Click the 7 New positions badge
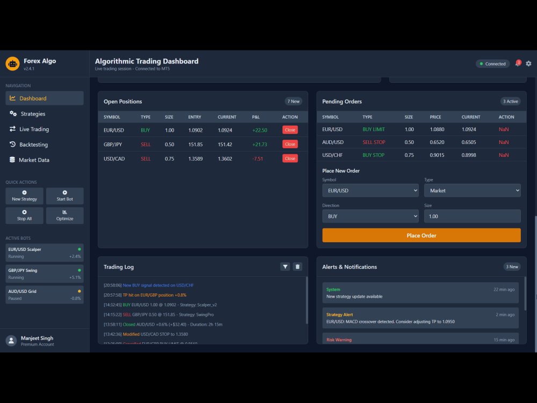The image size is (537, 403). click(x=294, y=102)
